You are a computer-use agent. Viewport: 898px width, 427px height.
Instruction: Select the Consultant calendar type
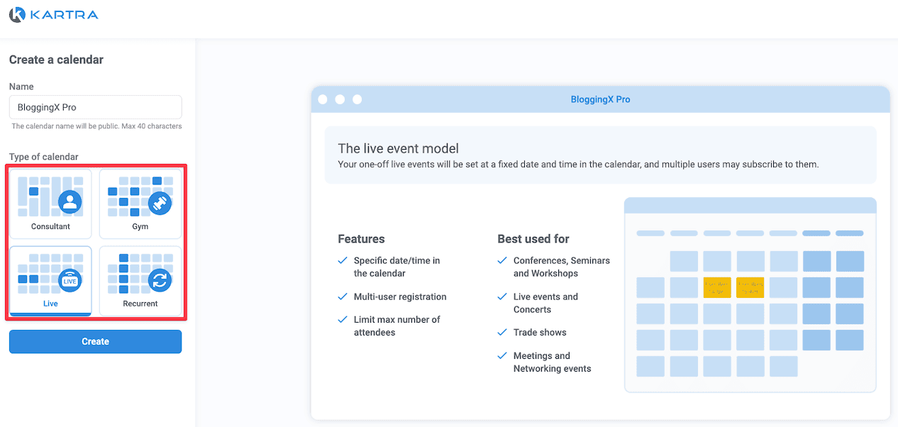pos(50,204)
